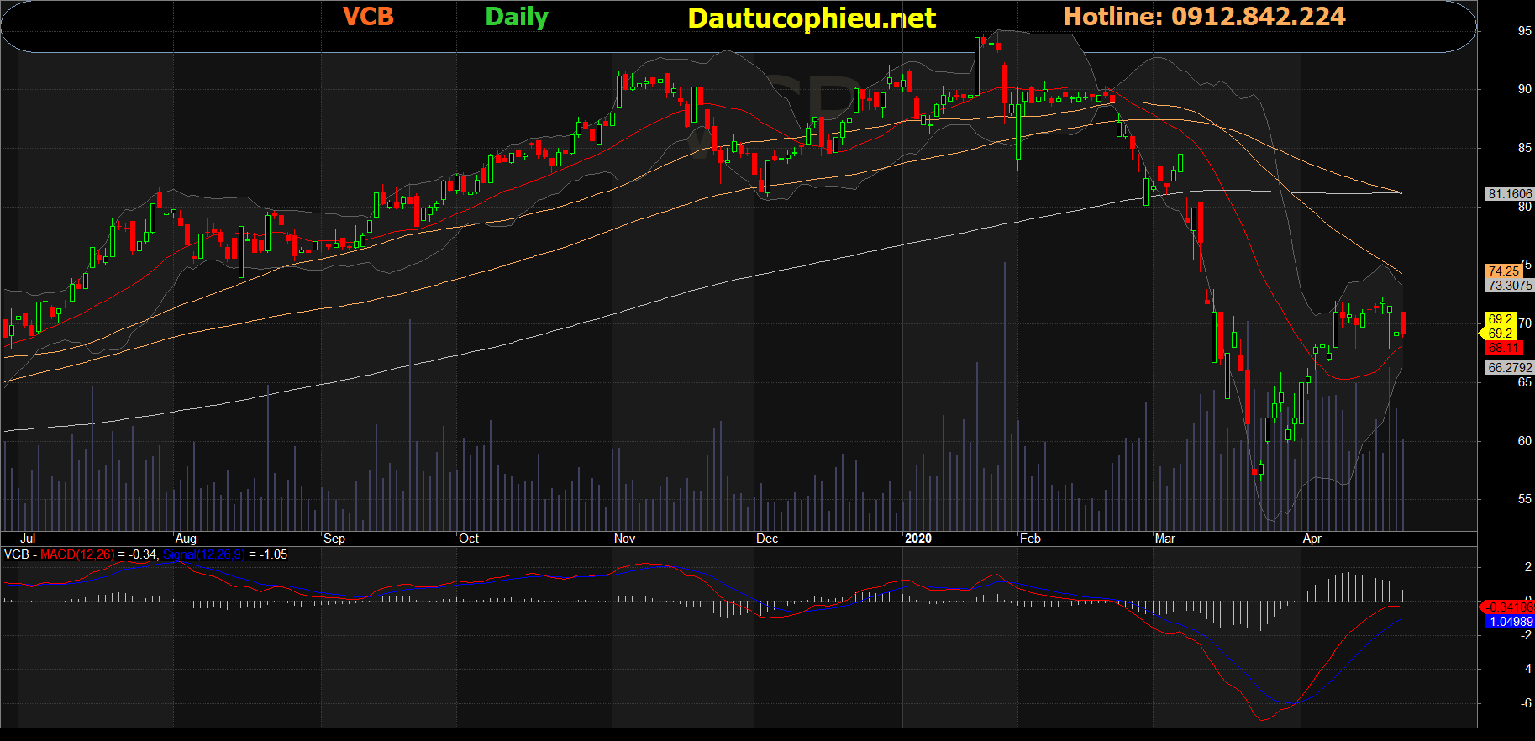This screenshot has width=1535, height=741.
Task: Click the Sep label on time axis
Action: [x=334, y=539]
